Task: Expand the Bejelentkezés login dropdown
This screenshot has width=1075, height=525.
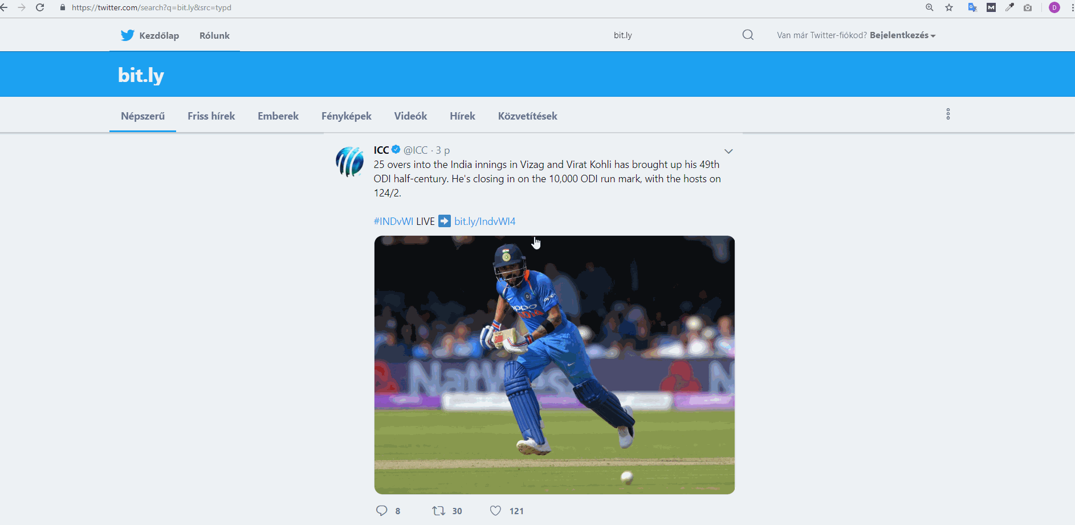Action: pyautogui.click(x=902, y=35)
